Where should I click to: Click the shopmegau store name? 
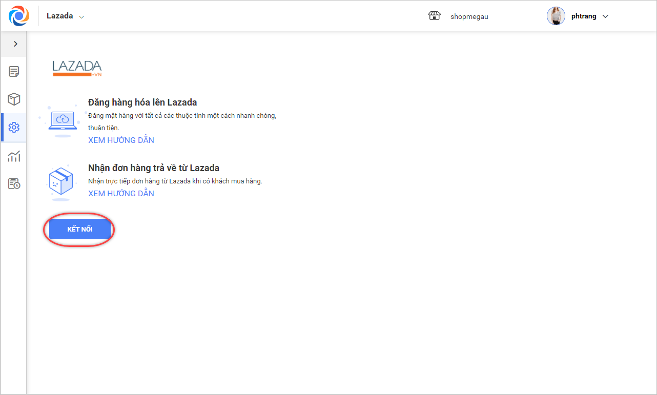[469, 16]
